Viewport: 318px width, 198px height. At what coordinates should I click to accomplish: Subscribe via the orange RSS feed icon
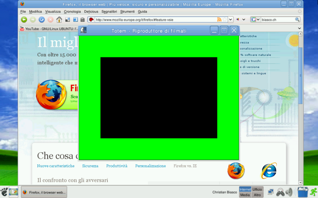coord(219,19)
